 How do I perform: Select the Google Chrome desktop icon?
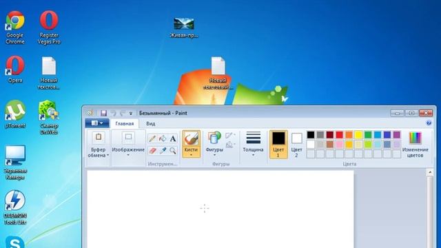pos(15,28)
